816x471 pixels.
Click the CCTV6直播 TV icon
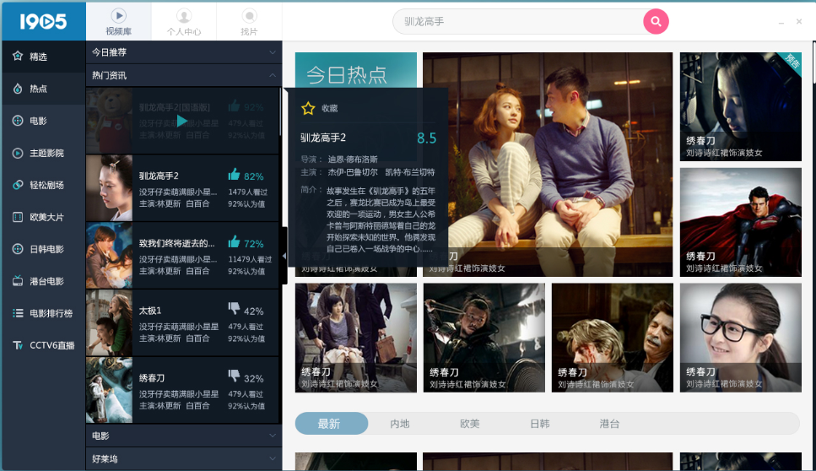18,345
